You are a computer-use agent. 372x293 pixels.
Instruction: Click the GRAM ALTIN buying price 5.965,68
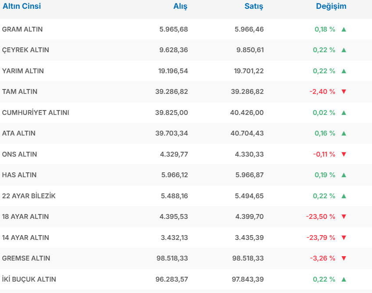pyautogui.click(x=174, y=29)
